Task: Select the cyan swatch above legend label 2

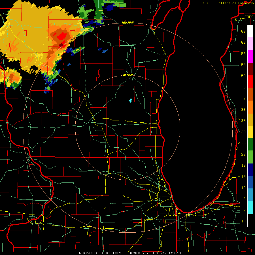Action: click(250, 208)
